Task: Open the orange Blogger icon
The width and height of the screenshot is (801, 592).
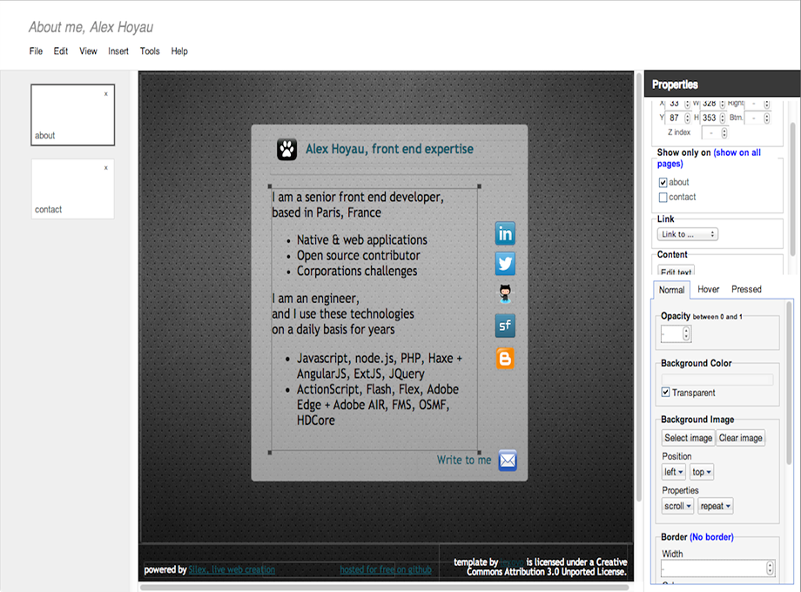Action: (505, 358)
